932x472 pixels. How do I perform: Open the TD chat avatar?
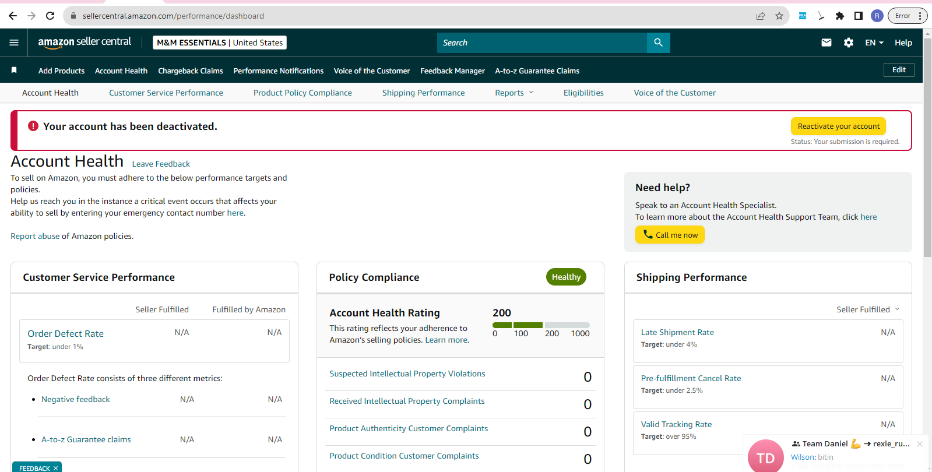coord(765,456)
